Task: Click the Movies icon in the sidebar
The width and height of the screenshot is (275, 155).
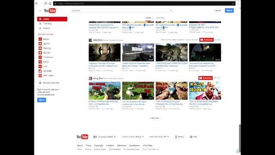Action: [x=40, y=53]
